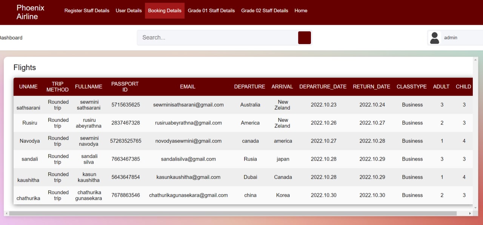Click the vertical scrollbar up arrow

coord(475,60)
